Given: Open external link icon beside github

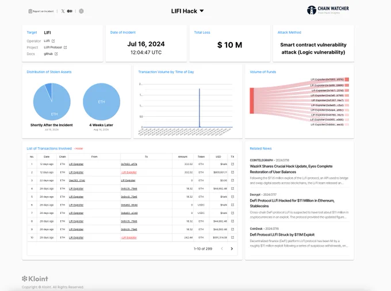Looking at the screenshot, I should coord(56,54).
